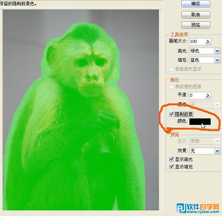This screenshot has width=222, height=216.
Task: Click the 预览 (Preview) button
Action: pos(196,25)
